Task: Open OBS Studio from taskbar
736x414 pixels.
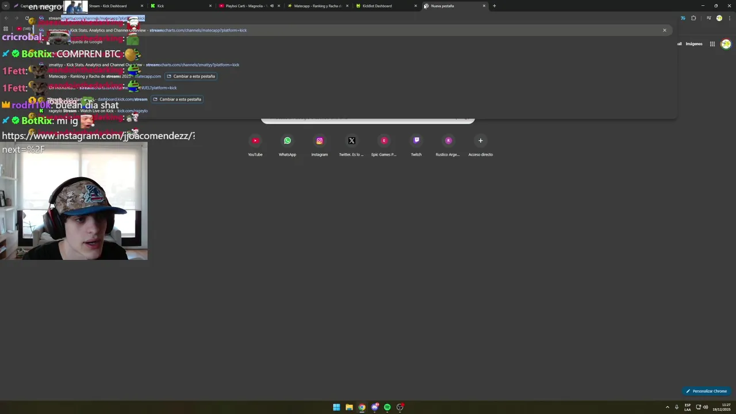Action: 400,407
